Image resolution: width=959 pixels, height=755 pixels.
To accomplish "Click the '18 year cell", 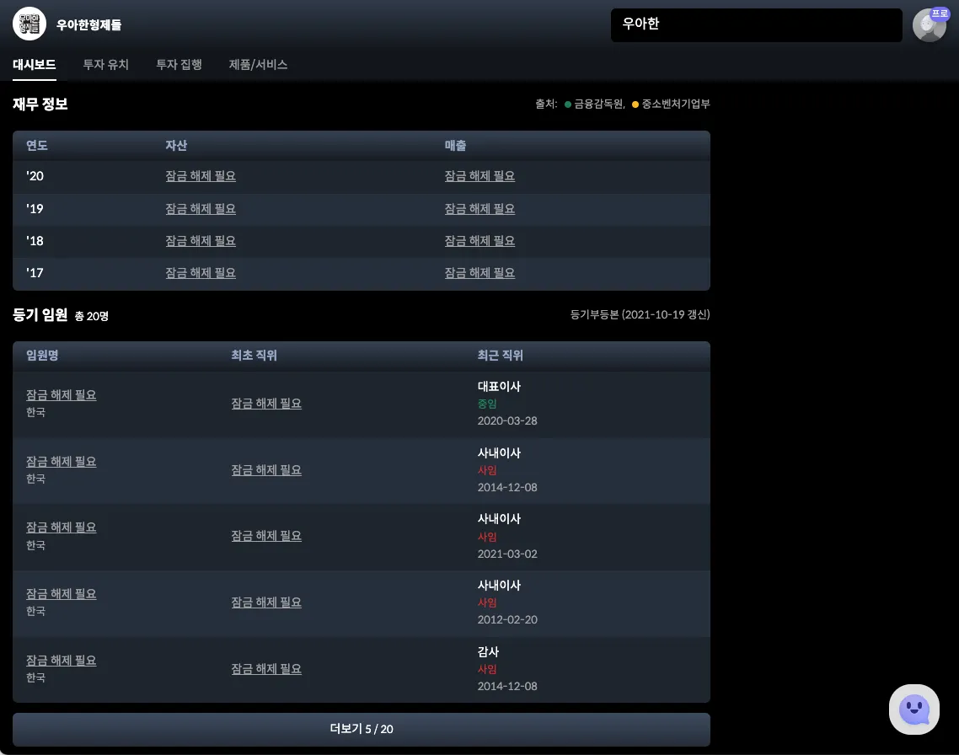I will pos(35,241).
